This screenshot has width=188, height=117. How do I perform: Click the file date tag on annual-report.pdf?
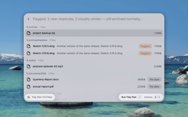pos(155,87)
